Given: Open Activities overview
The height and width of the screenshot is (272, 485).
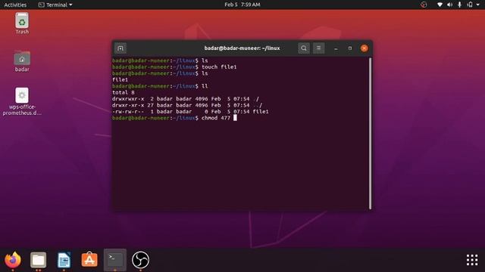Looking at the screenshot, I should pyautogui.click(x=15, y=5).
